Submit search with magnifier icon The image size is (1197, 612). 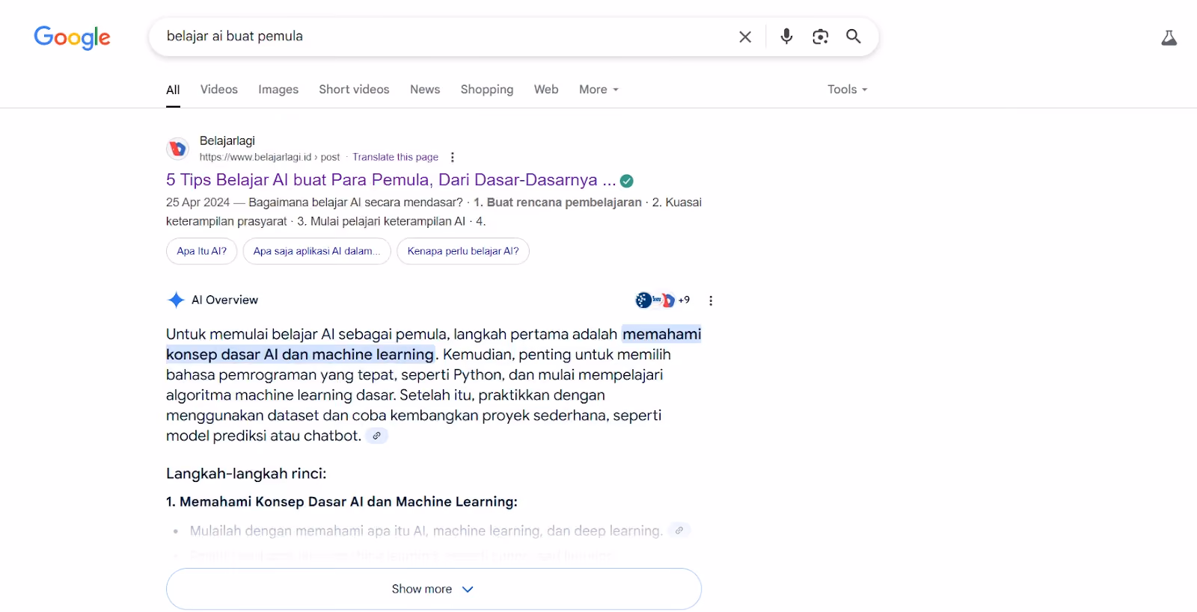(854, 37)
